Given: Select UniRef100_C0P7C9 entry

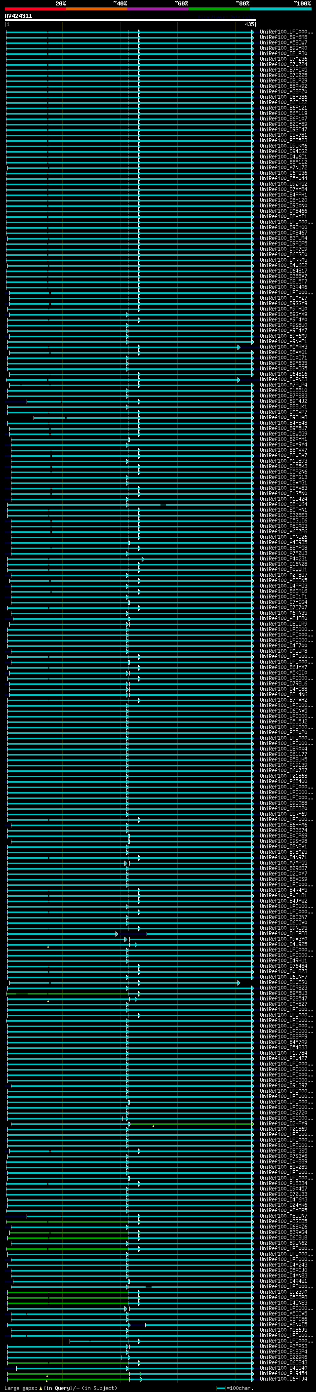Looking at the screenshot, I should tap(283, 249).
